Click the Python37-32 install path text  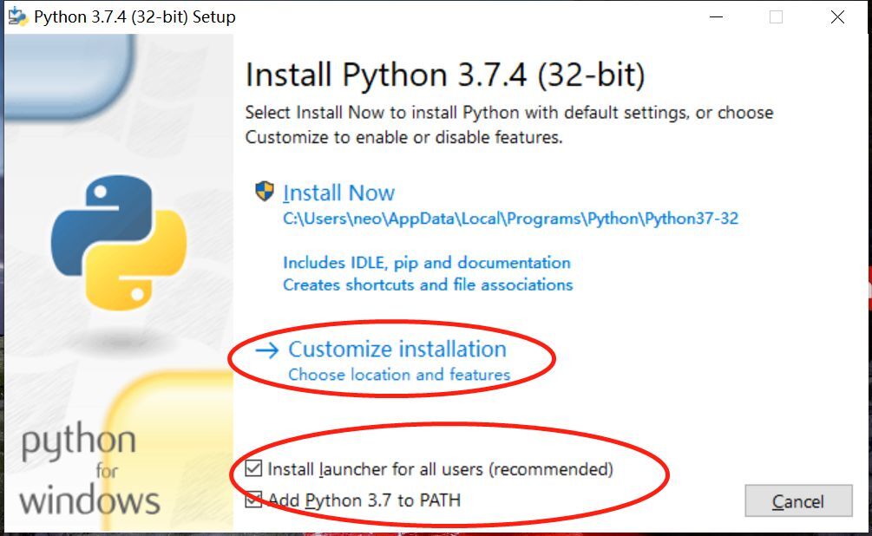pos(510,219)
